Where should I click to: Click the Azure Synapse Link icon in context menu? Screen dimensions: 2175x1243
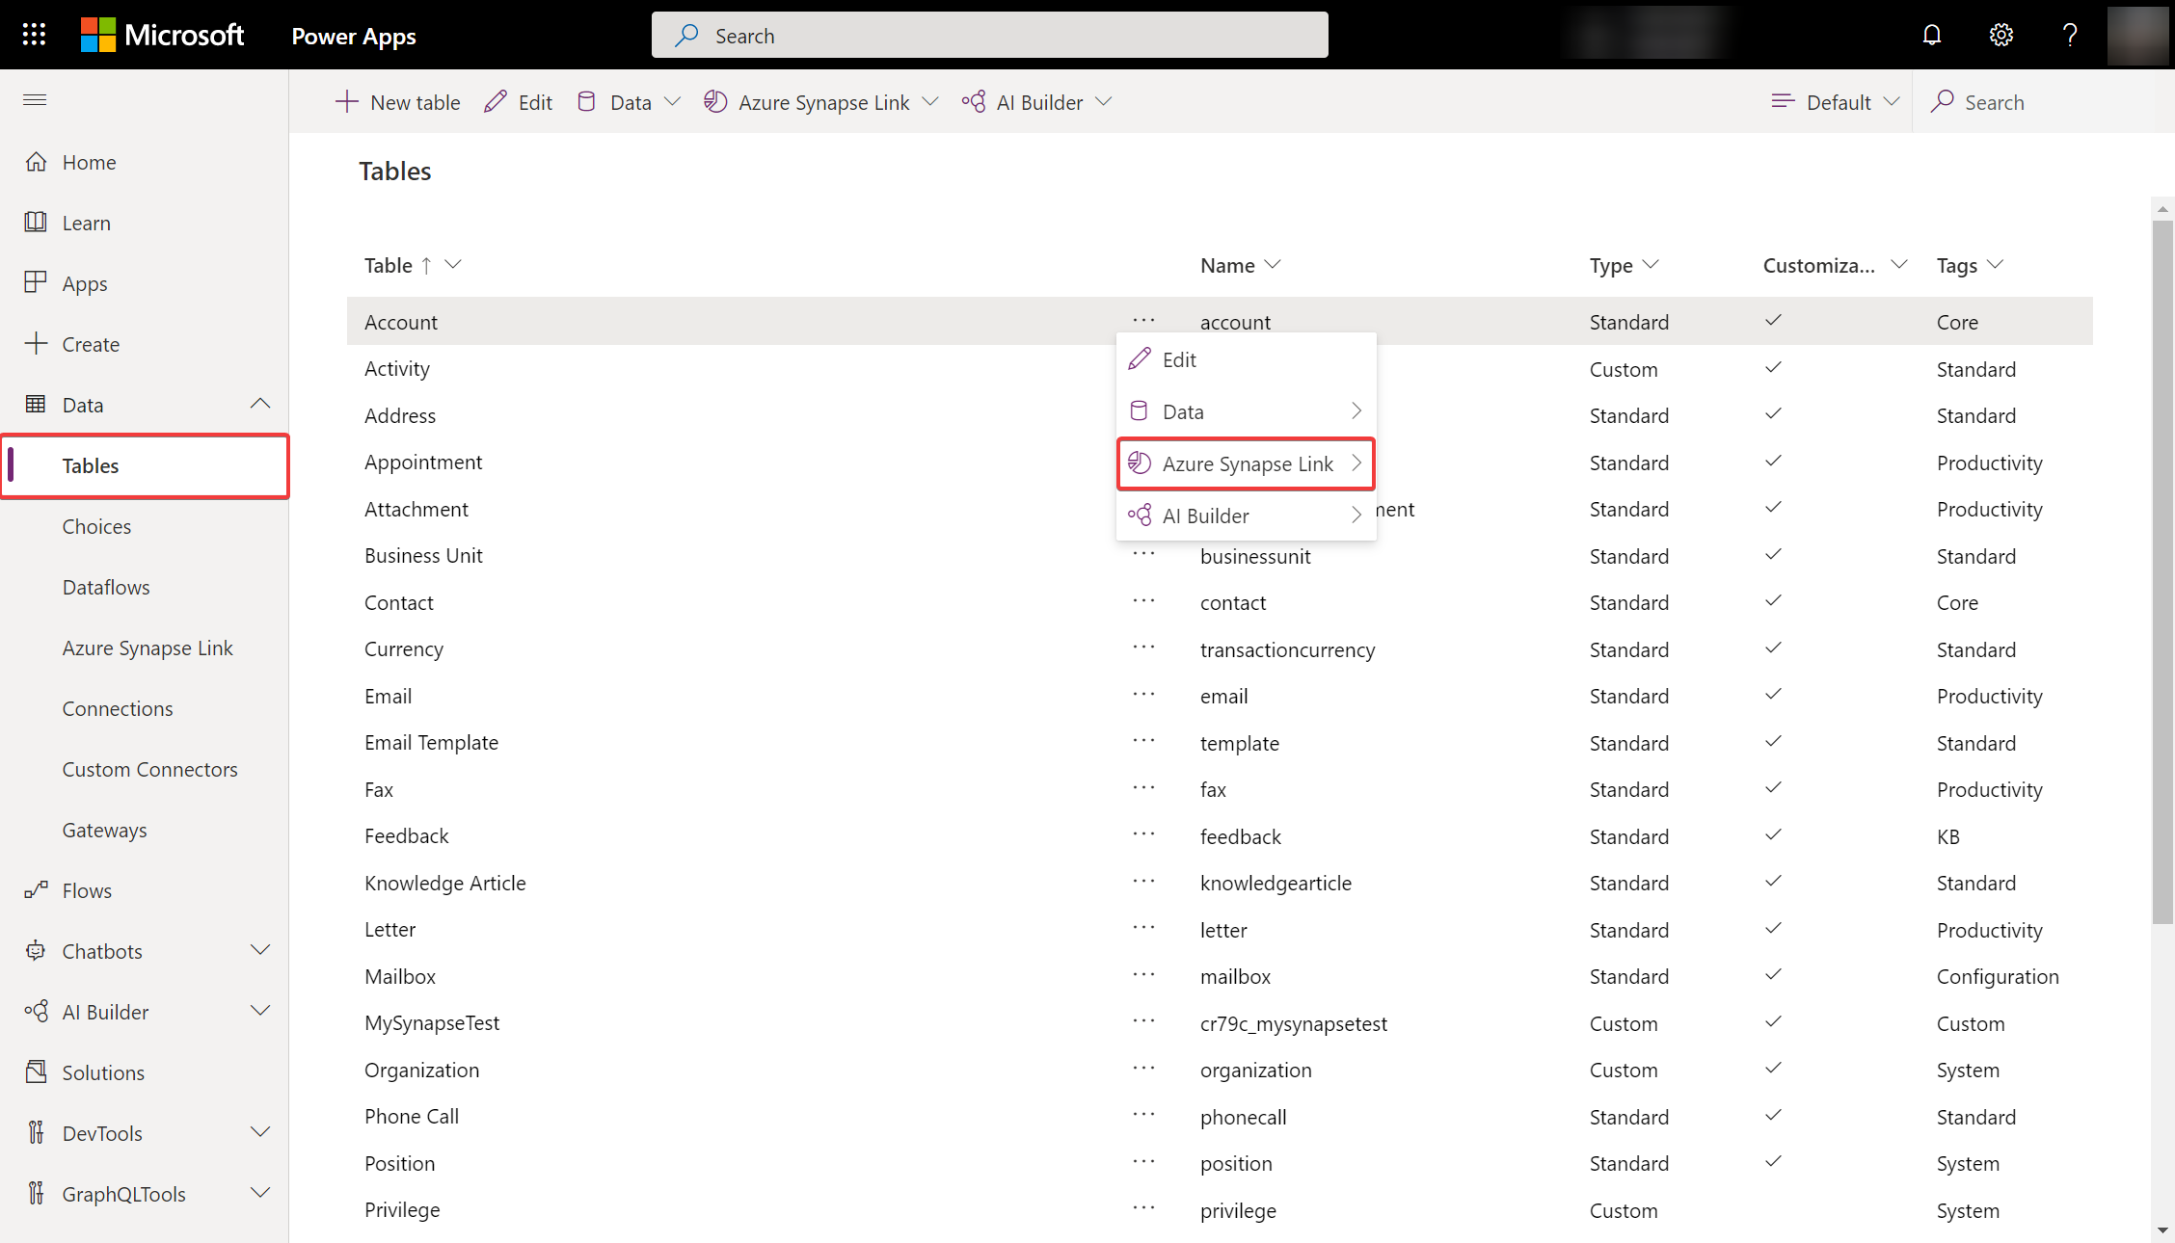[1140, 463]
